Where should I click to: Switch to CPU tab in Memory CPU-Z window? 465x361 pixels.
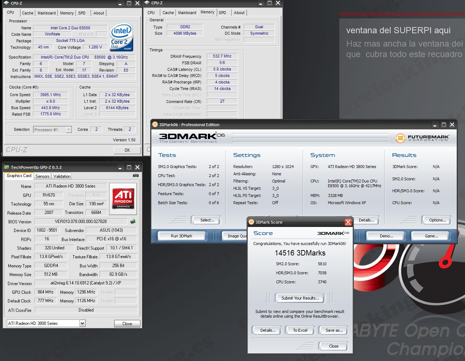pos(151,13)
